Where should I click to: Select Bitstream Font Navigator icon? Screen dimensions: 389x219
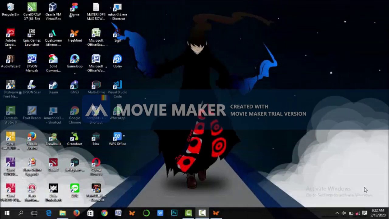click(x=10, y=89)
